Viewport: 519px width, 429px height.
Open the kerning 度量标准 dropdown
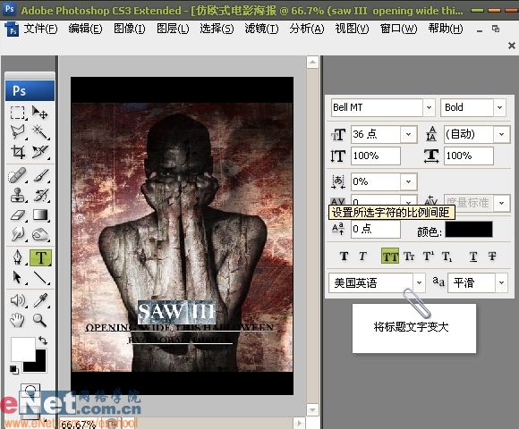tap(501, 203)
